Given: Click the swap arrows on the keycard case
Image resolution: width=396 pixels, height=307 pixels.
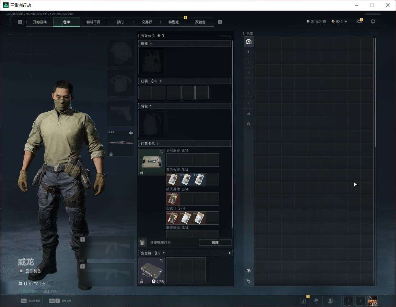Looking at the screenshot, I should tap(161, 151).
